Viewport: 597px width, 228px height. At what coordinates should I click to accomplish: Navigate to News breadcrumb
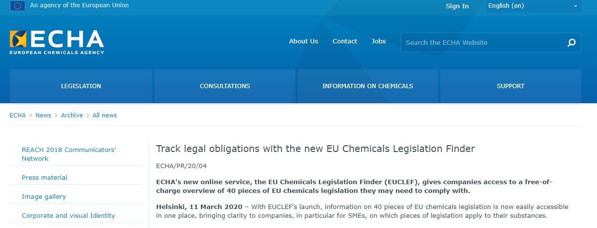[43, 115]
